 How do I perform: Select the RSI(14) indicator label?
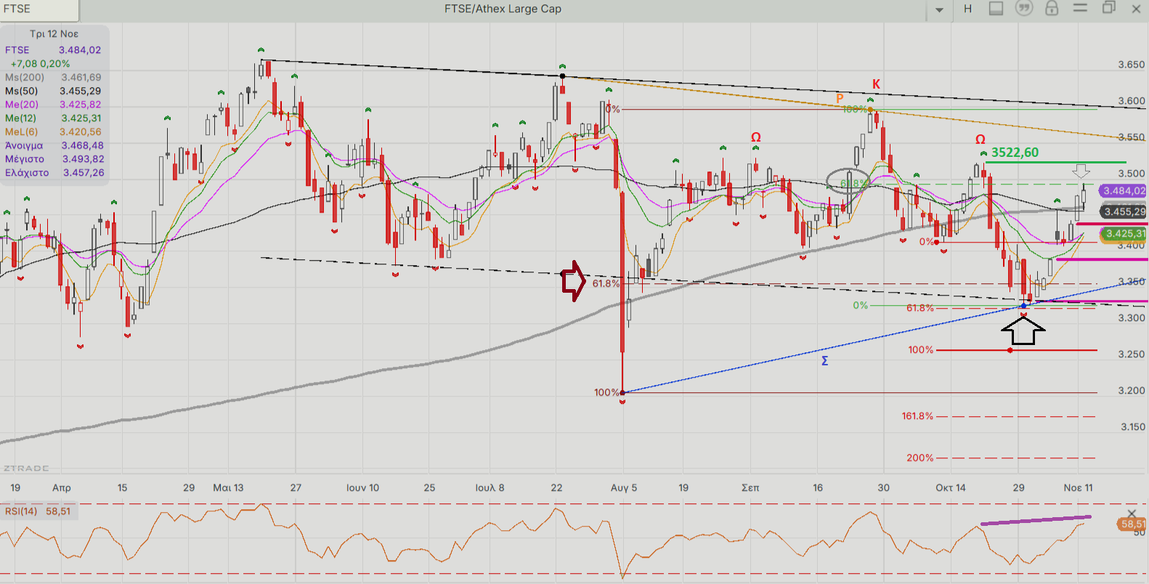[21, 511]
